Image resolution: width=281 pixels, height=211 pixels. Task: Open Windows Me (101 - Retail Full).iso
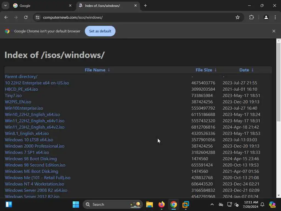[x=38, y=178]
